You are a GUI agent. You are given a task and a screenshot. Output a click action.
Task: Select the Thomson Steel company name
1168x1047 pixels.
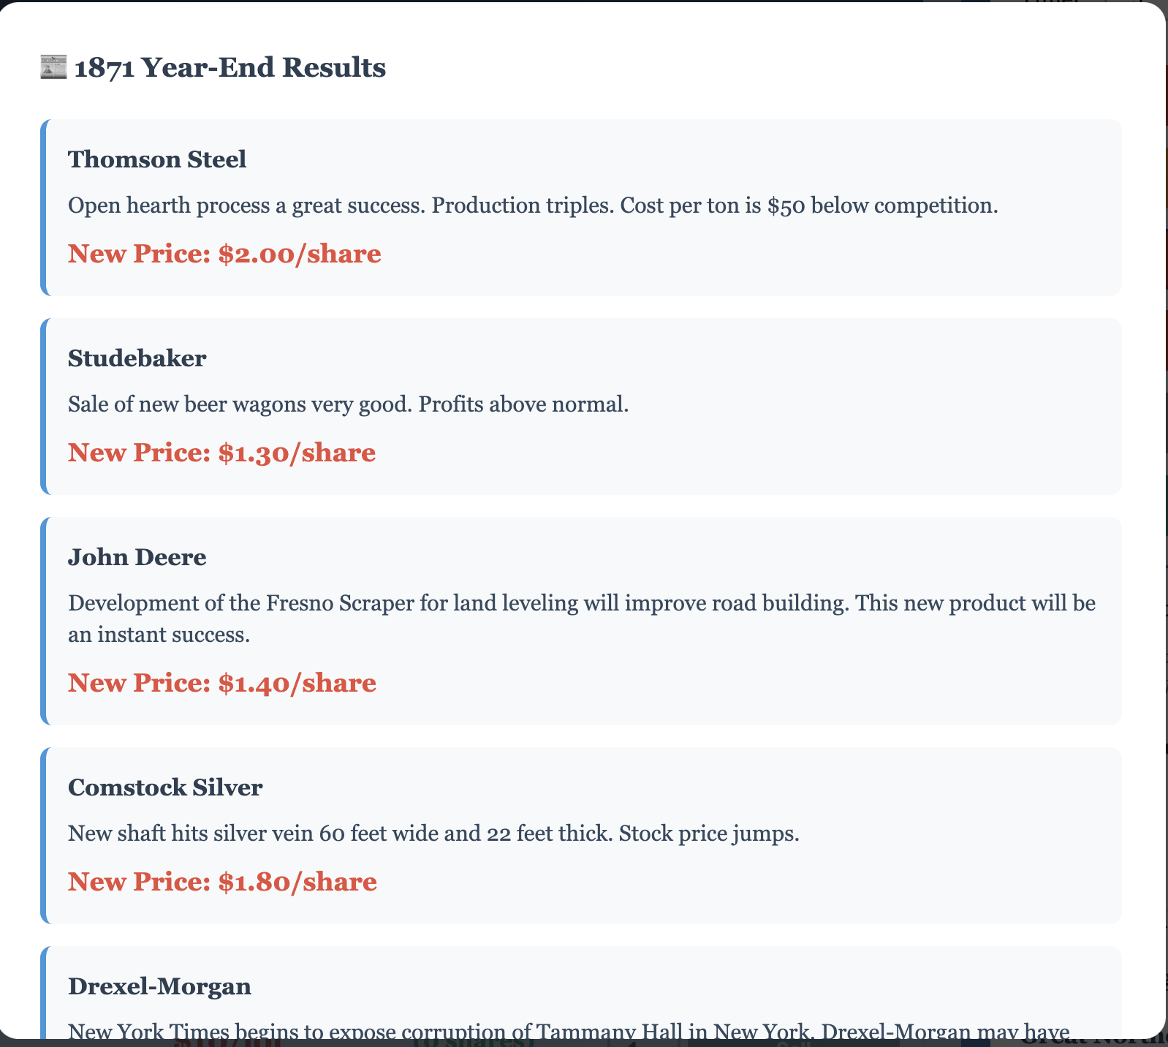[157, 159]
